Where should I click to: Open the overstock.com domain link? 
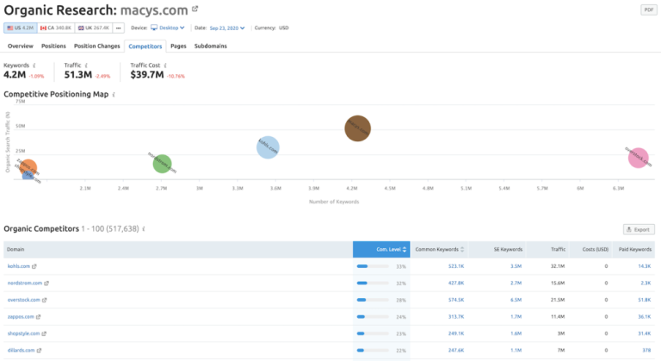[x=23, y=300]
